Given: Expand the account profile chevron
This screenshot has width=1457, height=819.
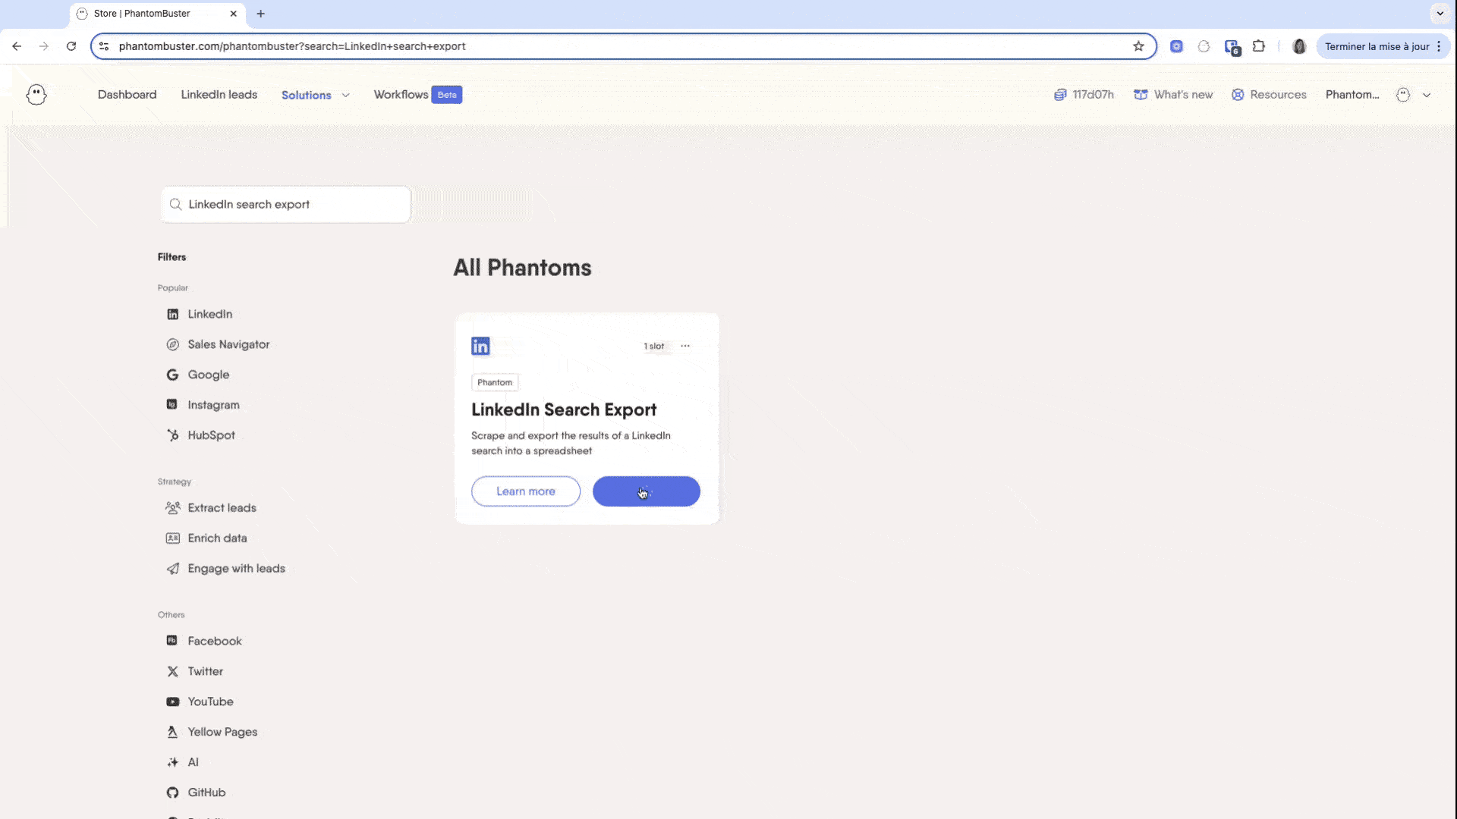Looking at the screenshot, I should pos(1427,95).
